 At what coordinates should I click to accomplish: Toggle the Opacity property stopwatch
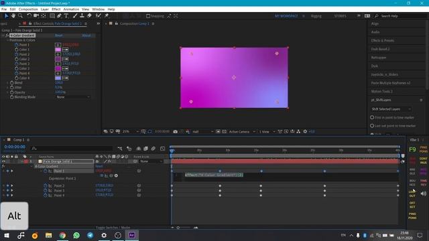[x=12, y=92]
